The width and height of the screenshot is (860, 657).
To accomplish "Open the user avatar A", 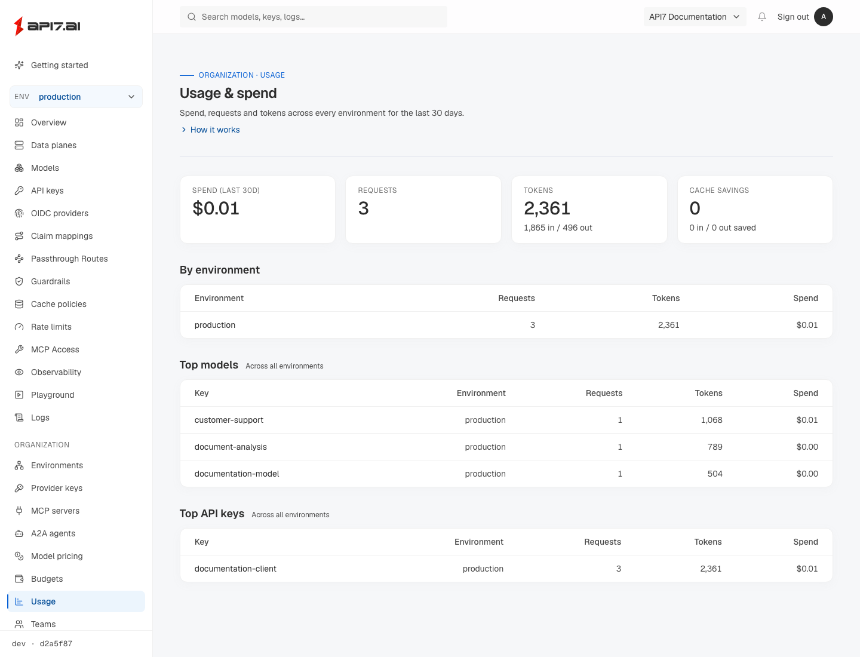I will pyautogui.click(x=824, y=17).
